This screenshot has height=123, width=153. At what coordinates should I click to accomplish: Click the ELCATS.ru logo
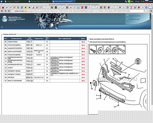[13, 19]
